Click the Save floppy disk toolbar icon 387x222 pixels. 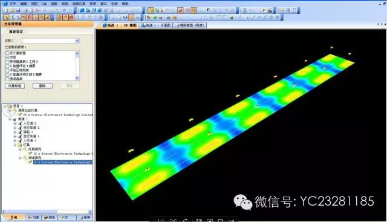pyautogui.click(x=18, y=10)
